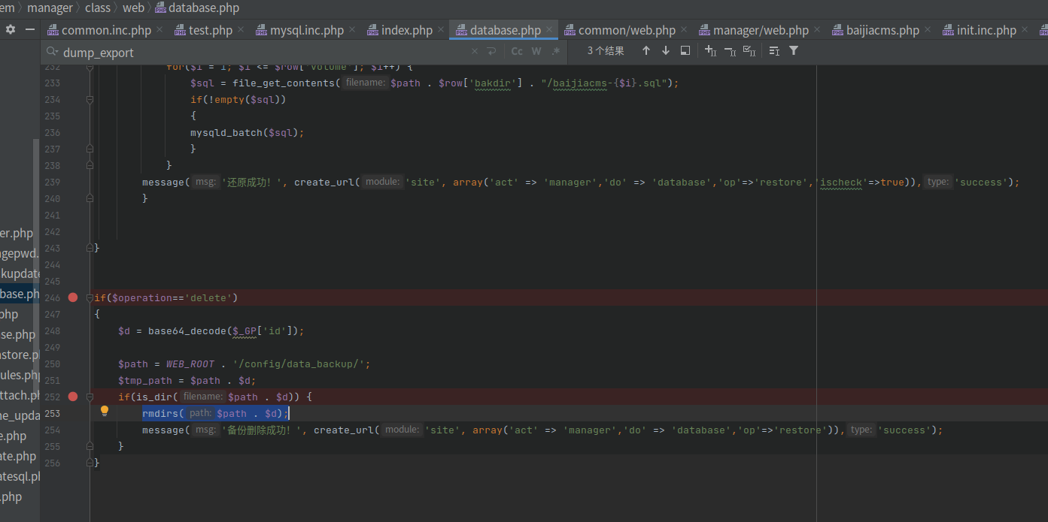Image resolution: width=1048 pixels, height=522 pixels.
Task: Click fold end marker at line 256
Action: (x=90, y=463)
